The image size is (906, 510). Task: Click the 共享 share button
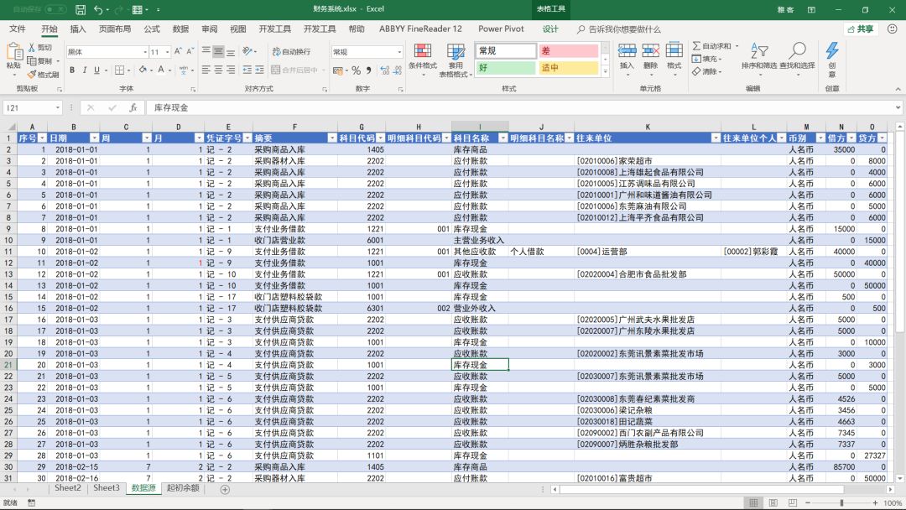tap(861, 29)
